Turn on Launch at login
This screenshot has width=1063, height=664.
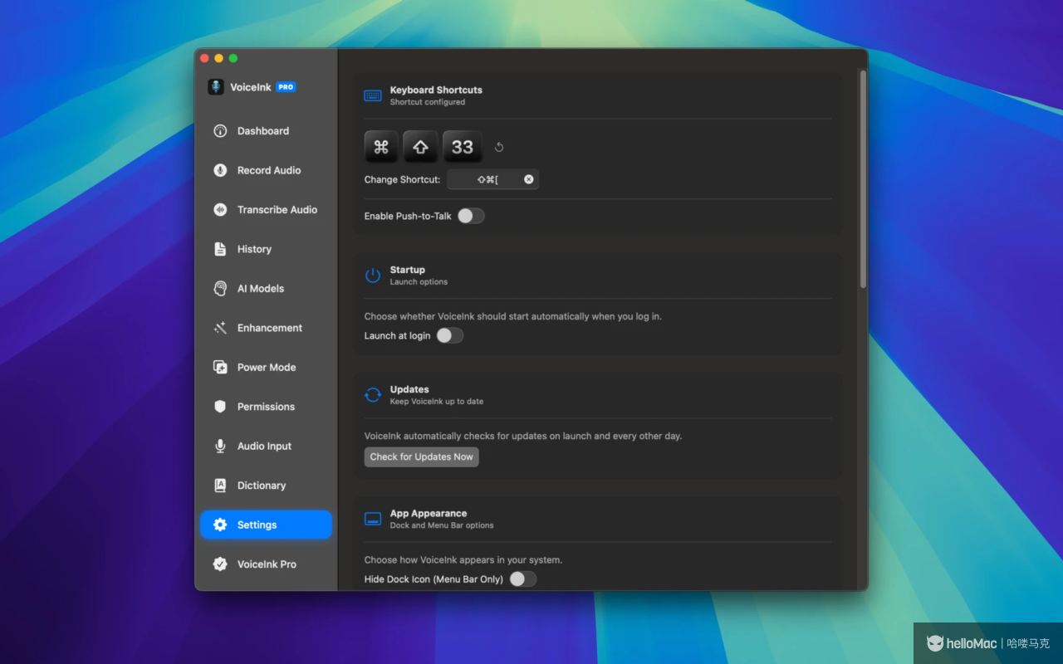(x=450, y=335)
